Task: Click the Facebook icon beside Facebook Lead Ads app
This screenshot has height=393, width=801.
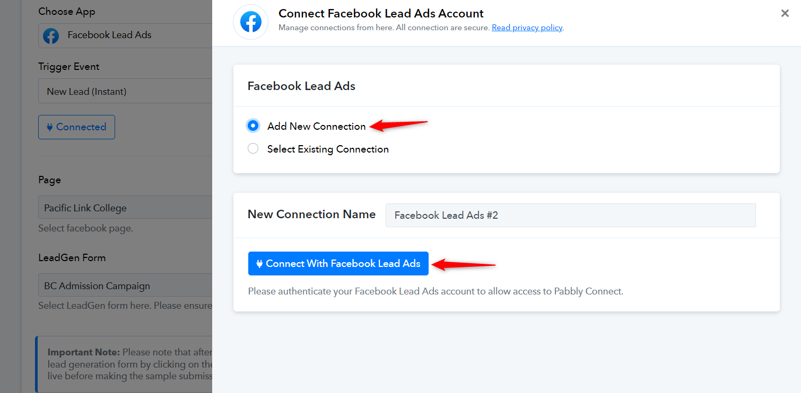Action: [x=51, y=35]
